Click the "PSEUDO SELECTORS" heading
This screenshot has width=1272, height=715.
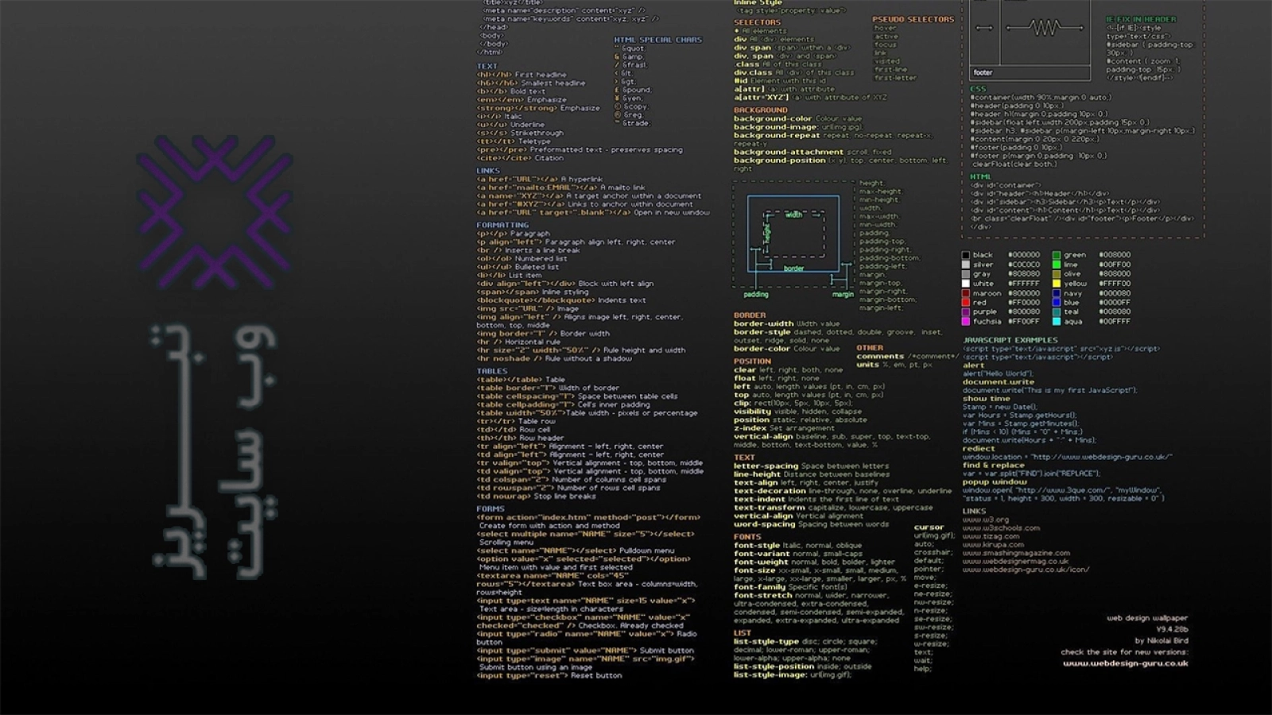click(x=913, y=19)
